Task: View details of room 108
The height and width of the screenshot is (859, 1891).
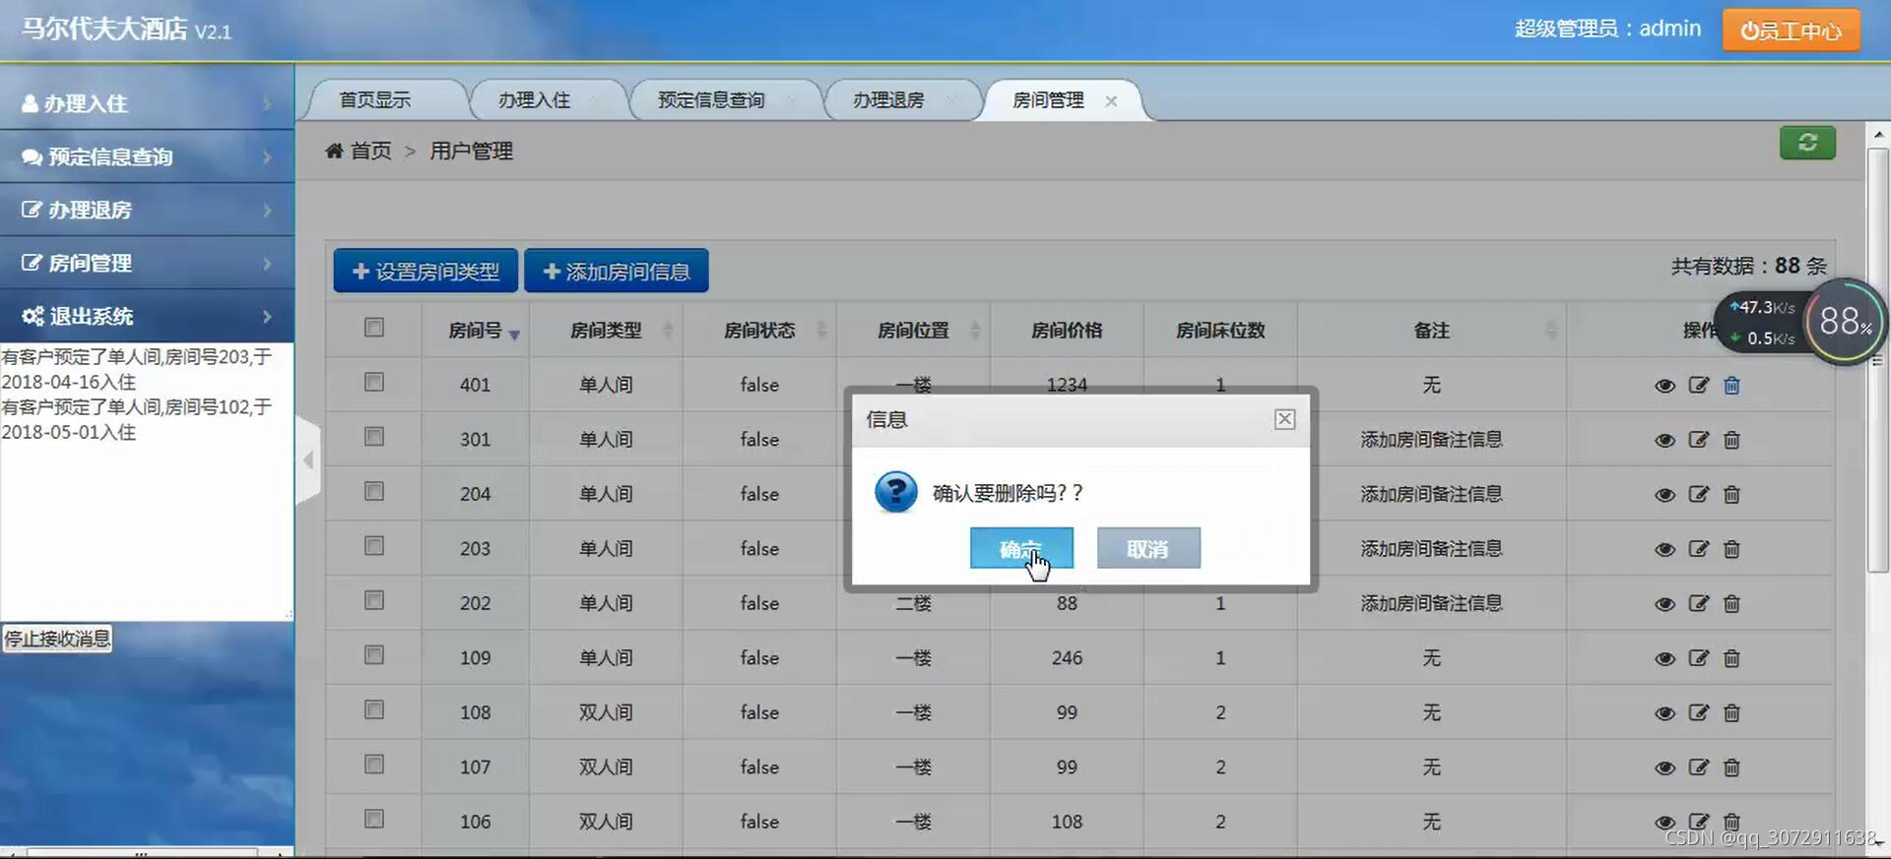Action: (x=1664, y=713)
